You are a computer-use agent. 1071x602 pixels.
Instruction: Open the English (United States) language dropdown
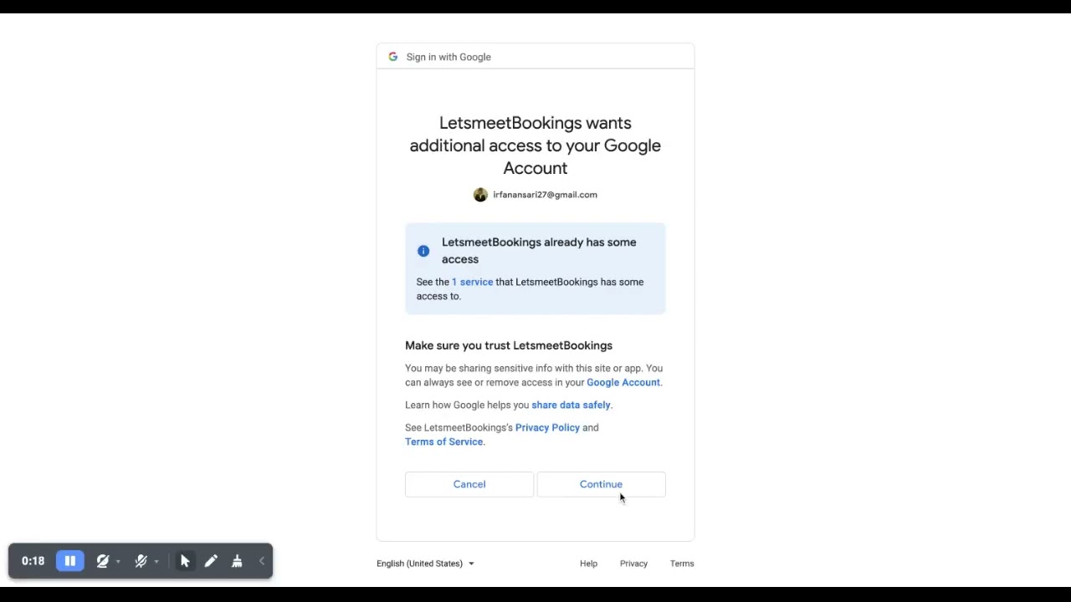tap(425, 564)
